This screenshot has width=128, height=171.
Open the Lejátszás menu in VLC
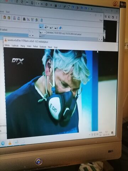[15, 46]
